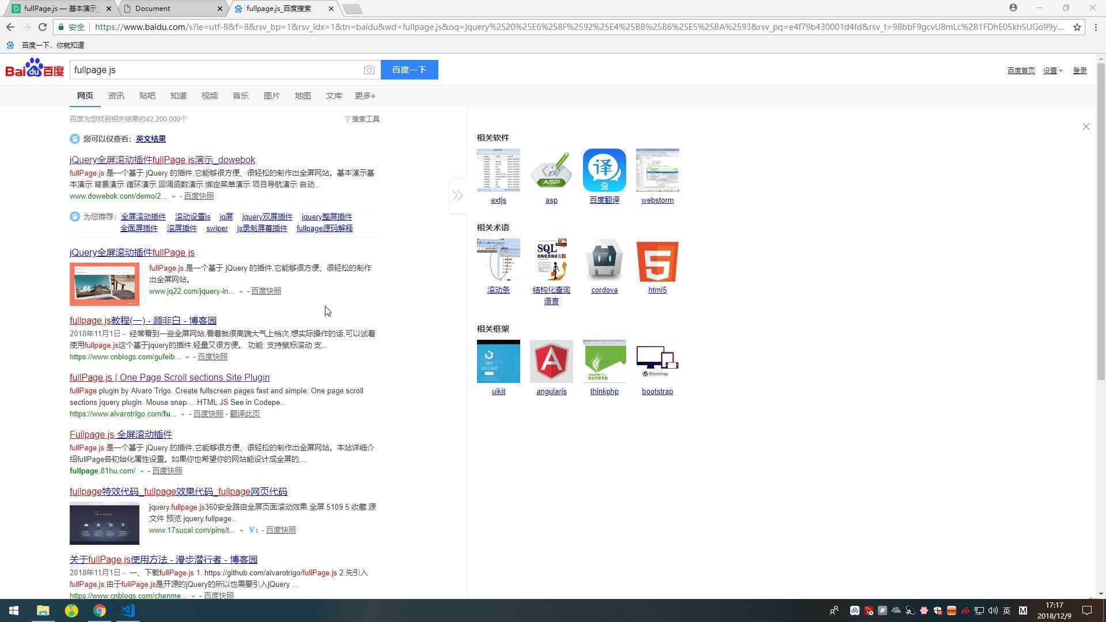Screen dimensions: 1106x622
Task: Click the 百度一下 search button
Action: pyautogui.click(x=409, y=70)
